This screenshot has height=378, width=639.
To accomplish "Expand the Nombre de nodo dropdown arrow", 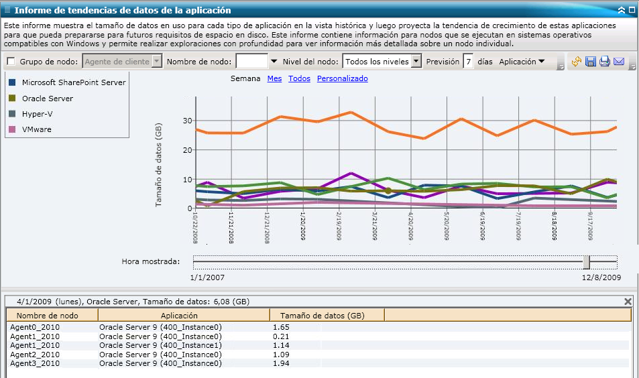I will 274,62.
